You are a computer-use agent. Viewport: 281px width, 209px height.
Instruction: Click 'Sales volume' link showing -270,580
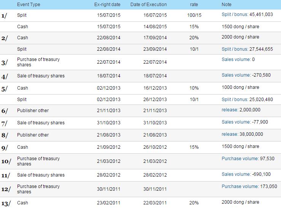[x=236, y=75]
